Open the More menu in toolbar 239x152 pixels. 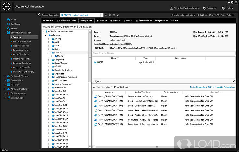pos(174,20)
